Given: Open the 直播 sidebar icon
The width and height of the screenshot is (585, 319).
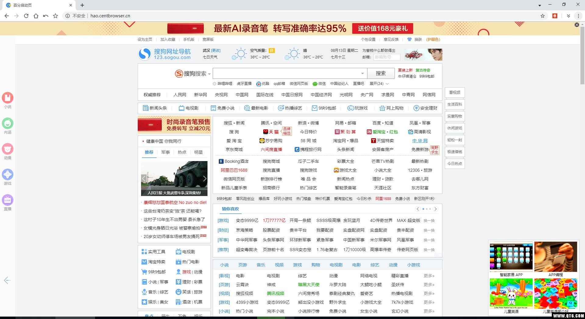Looking at the screenshot, I should click(x=8, y=200).
